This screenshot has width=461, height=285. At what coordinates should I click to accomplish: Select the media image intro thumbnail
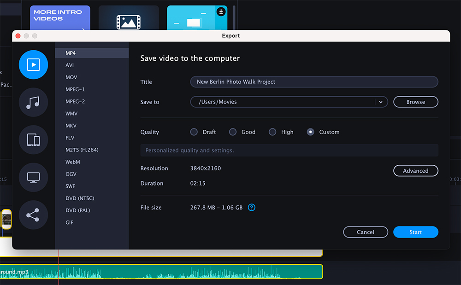[129, 17]
